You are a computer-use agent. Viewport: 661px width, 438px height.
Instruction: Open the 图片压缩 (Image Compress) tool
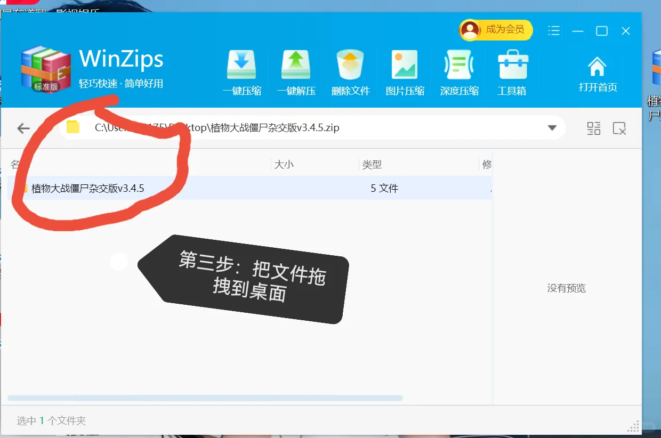(x=405, y=71)
